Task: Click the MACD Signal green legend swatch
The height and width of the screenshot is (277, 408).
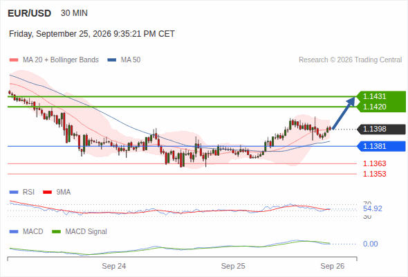Action: pyautogui.click(x=56, y=231)
